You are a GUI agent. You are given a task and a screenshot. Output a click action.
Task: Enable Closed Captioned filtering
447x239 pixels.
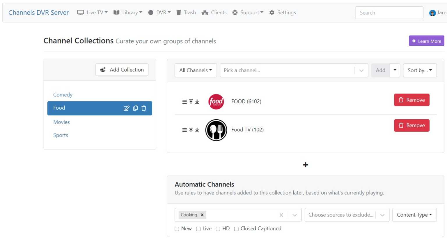click(236, 229)
